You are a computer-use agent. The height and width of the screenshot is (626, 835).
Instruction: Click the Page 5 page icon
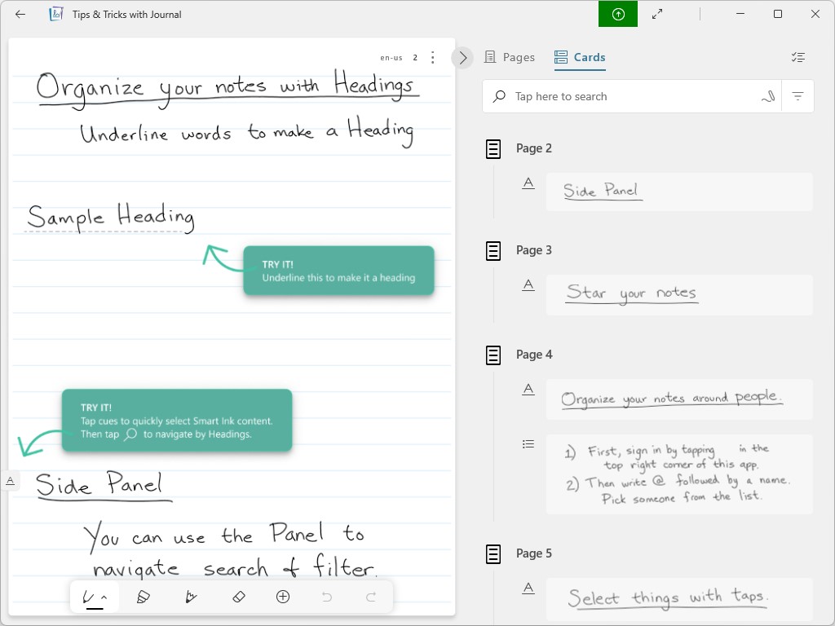(493, 553)
